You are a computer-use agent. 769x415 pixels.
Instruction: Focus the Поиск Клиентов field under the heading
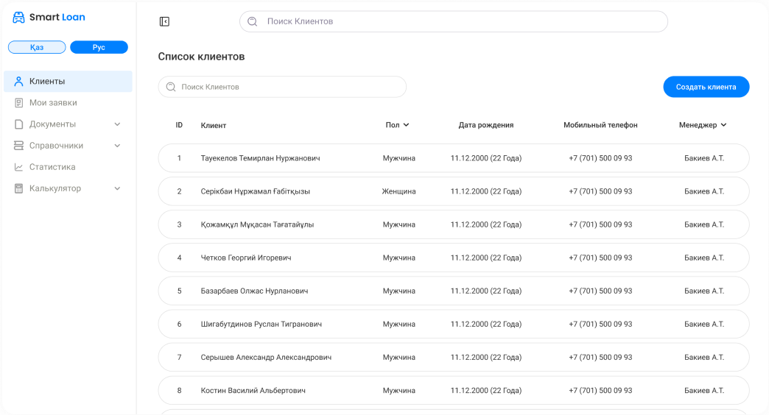(x=282, y=87)
